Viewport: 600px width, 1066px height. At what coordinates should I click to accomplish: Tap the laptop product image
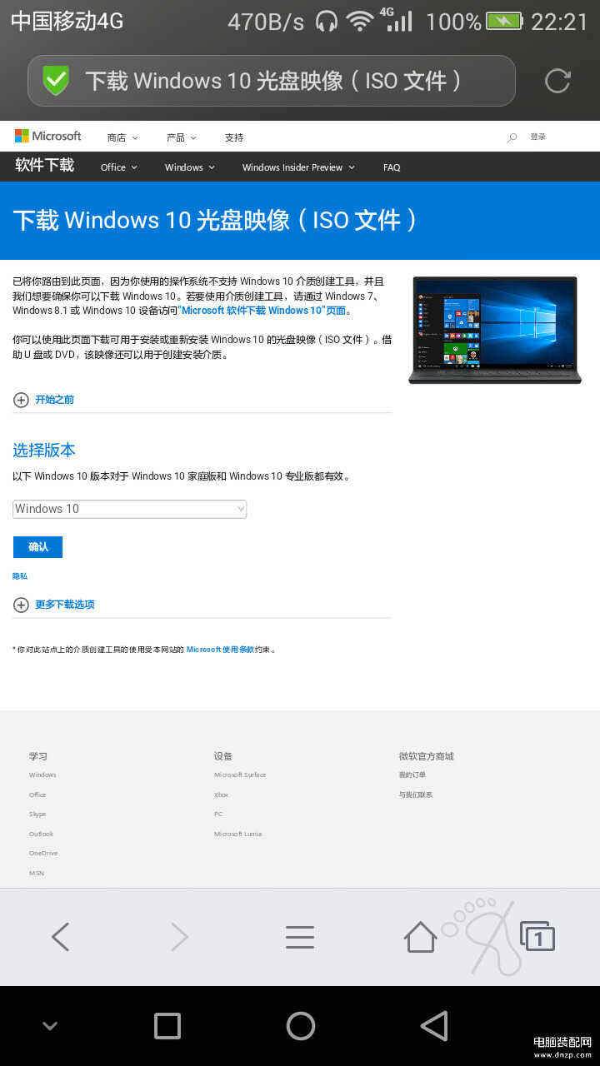[x=495, y=330]
